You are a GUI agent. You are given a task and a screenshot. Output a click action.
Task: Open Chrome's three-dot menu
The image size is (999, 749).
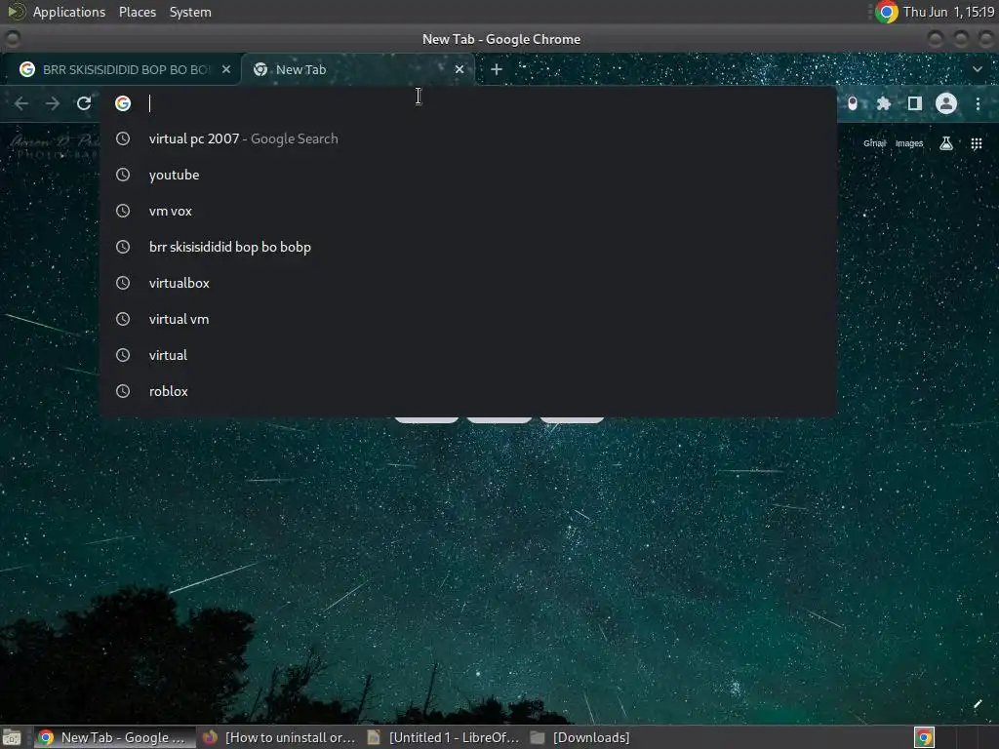coord(978,103)
